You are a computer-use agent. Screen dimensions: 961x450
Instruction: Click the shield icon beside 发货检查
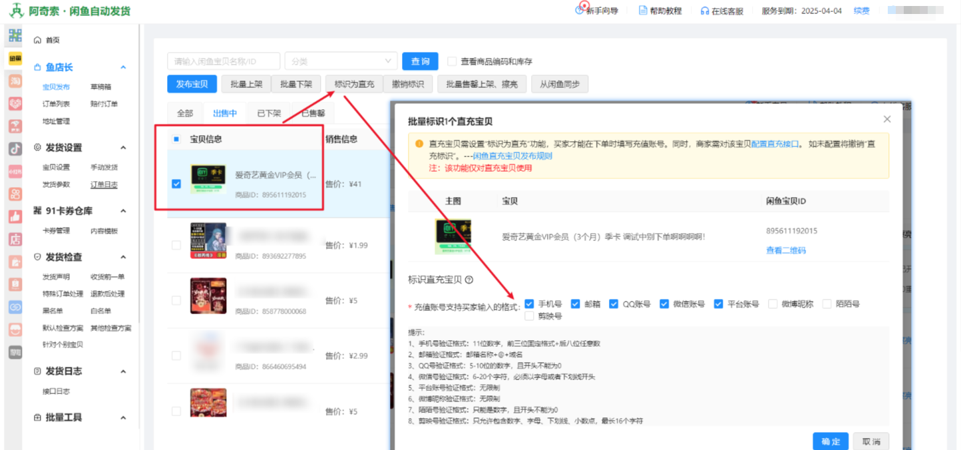(x=37, y=257)
